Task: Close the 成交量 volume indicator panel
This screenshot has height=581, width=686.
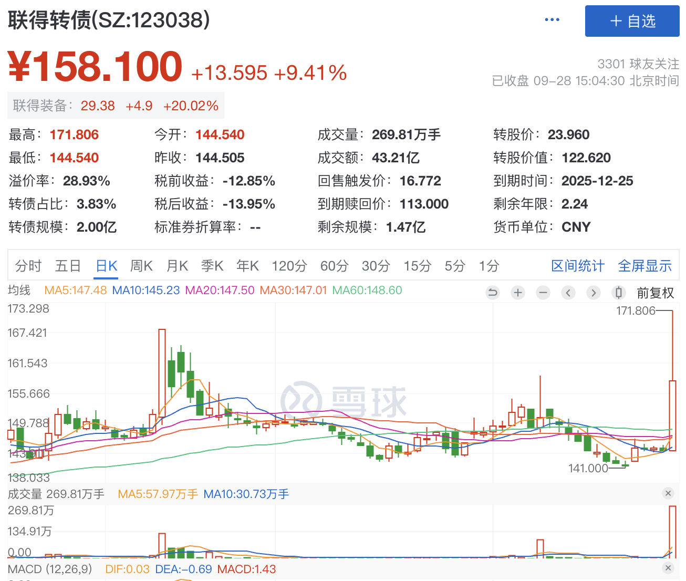Action: point(668,493)
